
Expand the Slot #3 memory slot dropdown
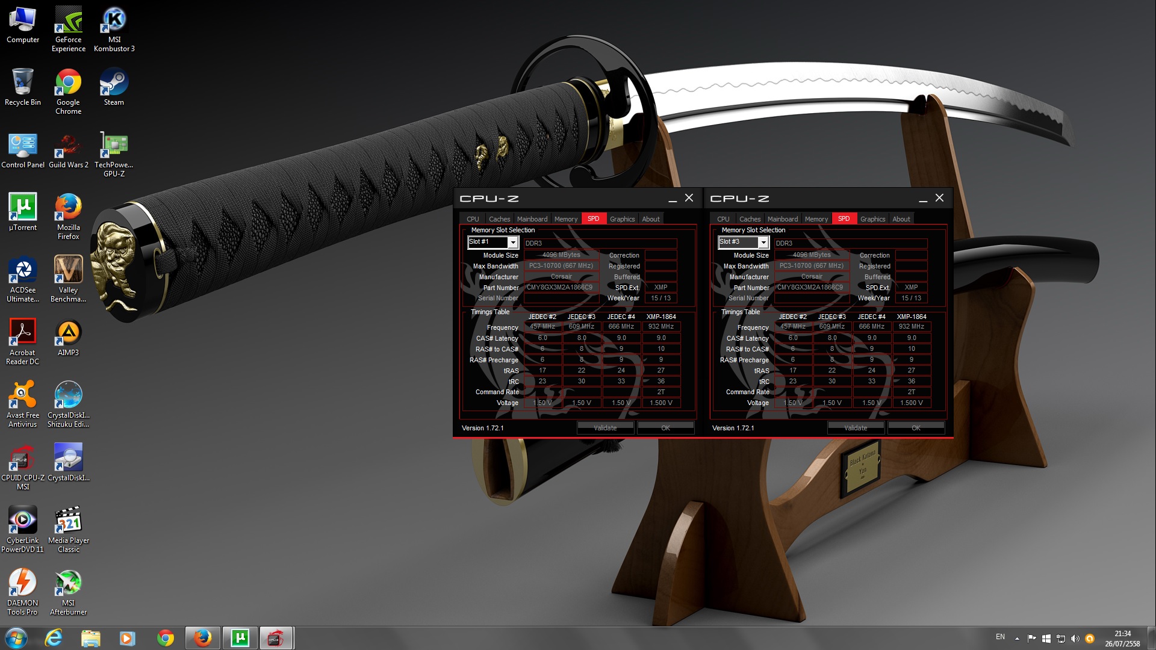pyautogui.click(x=763, y=242)
